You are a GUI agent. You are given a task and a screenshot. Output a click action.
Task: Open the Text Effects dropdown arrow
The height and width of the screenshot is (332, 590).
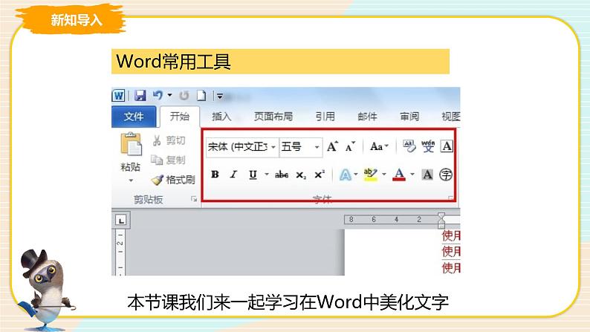point(356,174)
